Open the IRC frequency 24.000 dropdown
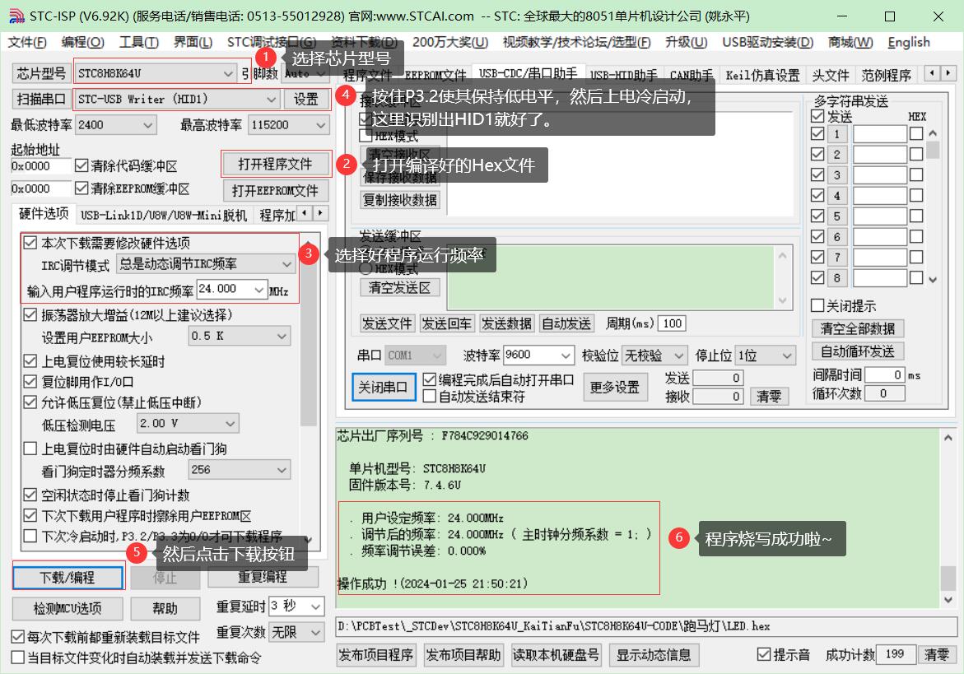Image resolution: width=964 pixels, height=674 pixels. point(258,290)
